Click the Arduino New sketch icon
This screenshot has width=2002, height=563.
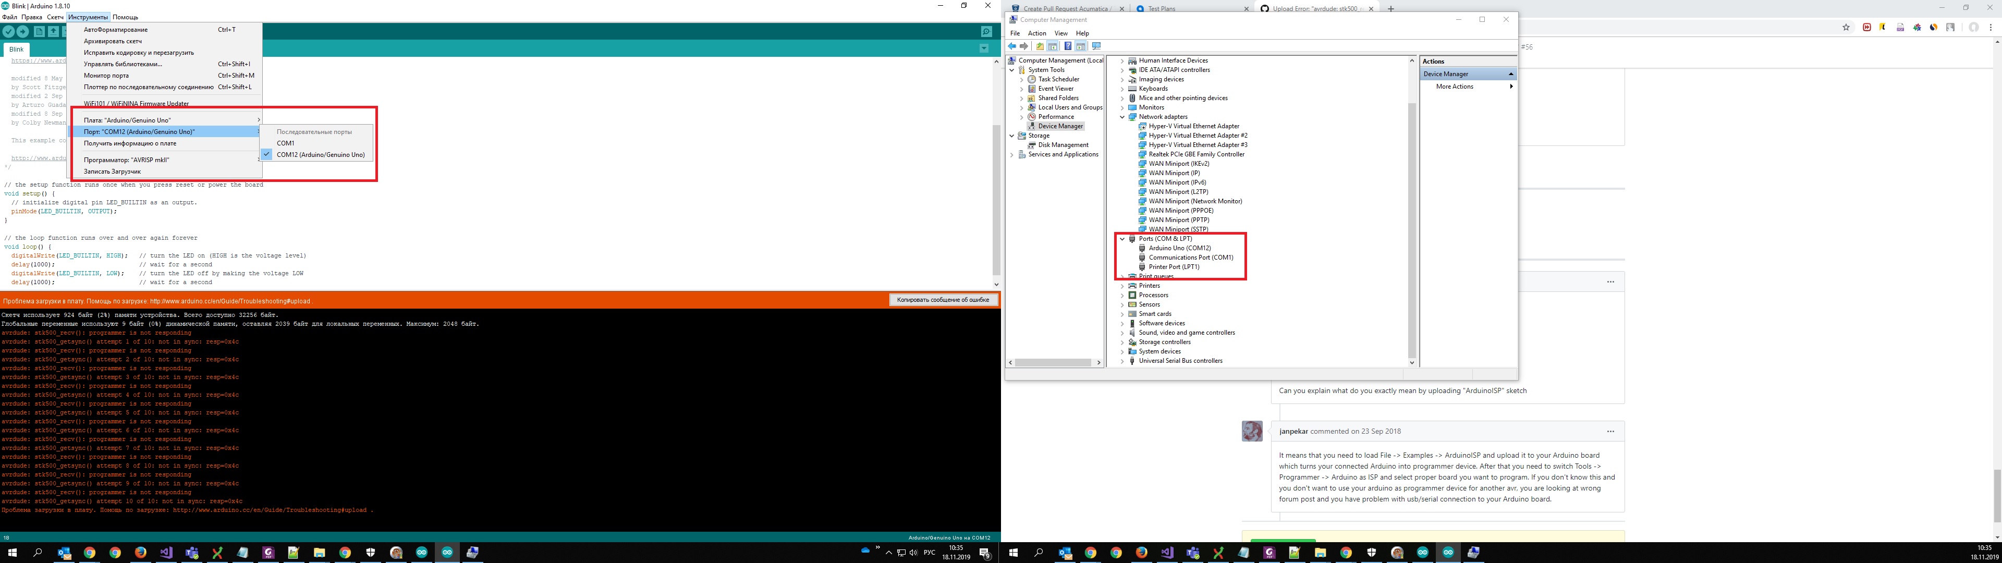(39, 32)
